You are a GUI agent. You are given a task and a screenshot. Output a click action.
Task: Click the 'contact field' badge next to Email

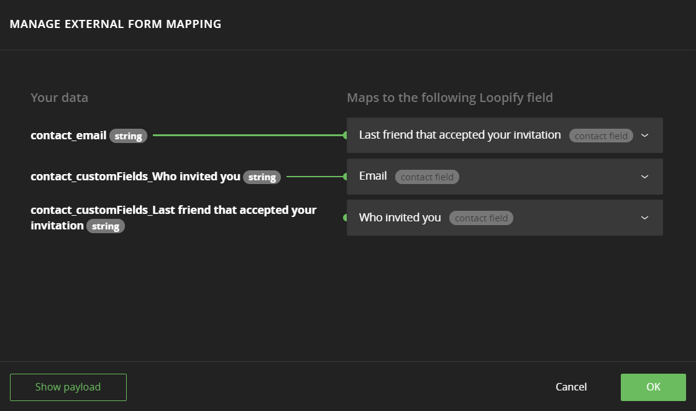click(x=427, y=177)
